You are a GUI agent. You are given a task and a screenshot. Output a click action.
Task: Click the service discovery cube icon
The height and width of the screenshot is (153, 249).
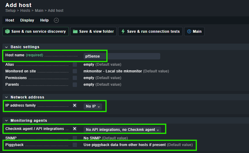coord(8,32)
